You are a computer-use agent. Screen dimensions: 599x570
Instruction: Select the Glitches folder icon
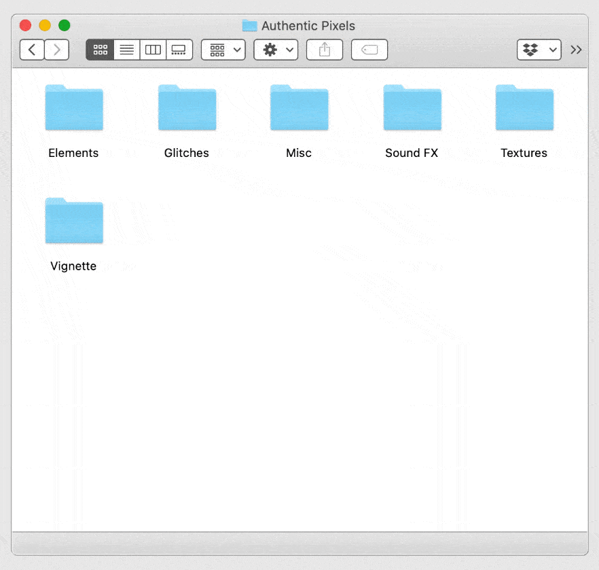(187, 108)
